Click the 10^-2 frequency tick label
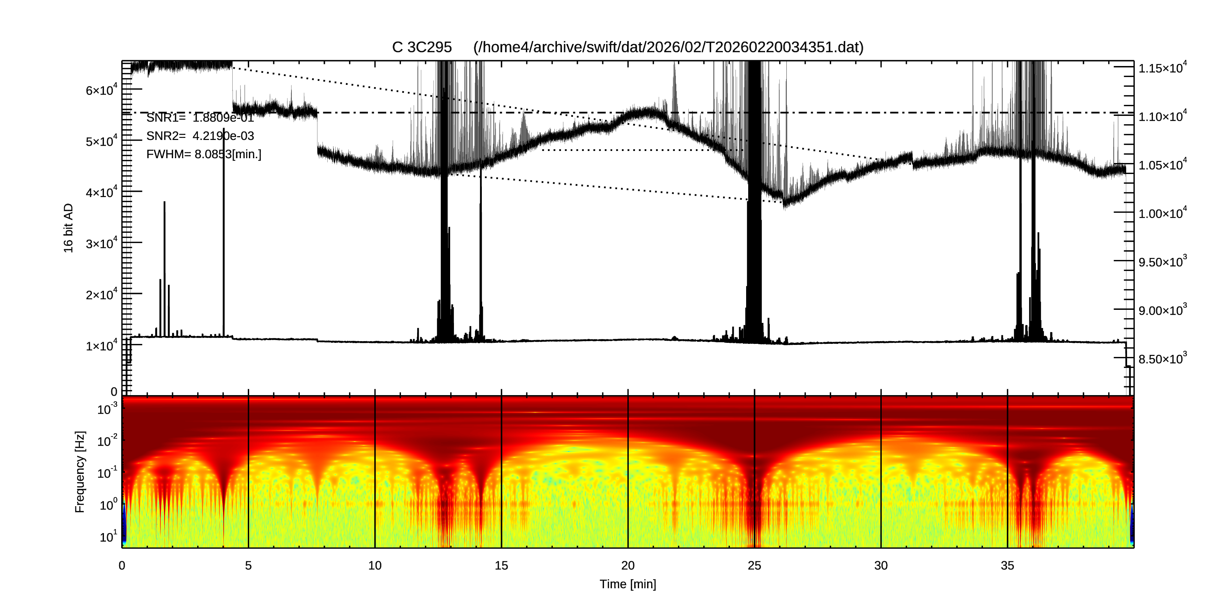Screen dimensions: 1219x609 tap(107, 441)
